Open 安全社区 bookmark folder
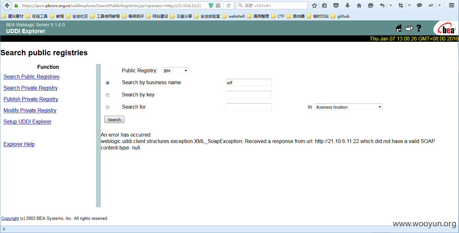 coord(77,16)
